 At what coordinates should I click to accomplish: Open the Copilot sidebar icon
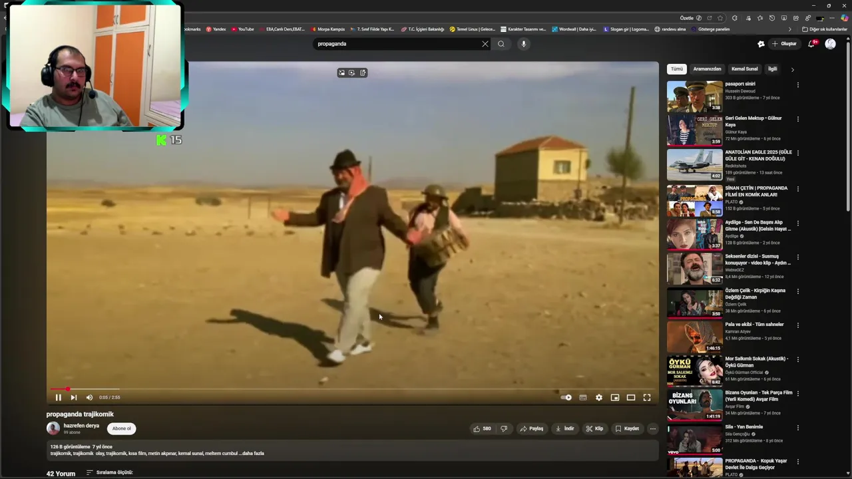click(x=845, y=18)
